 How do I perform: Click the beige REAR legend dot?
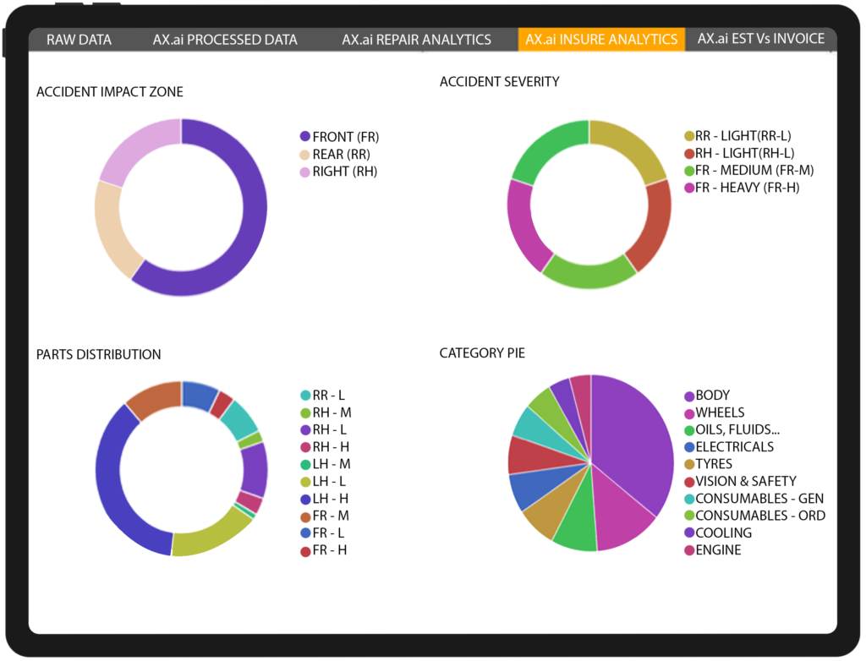304,155
